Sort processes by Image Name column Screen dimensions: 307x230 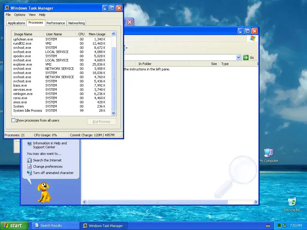click(27, 34)
